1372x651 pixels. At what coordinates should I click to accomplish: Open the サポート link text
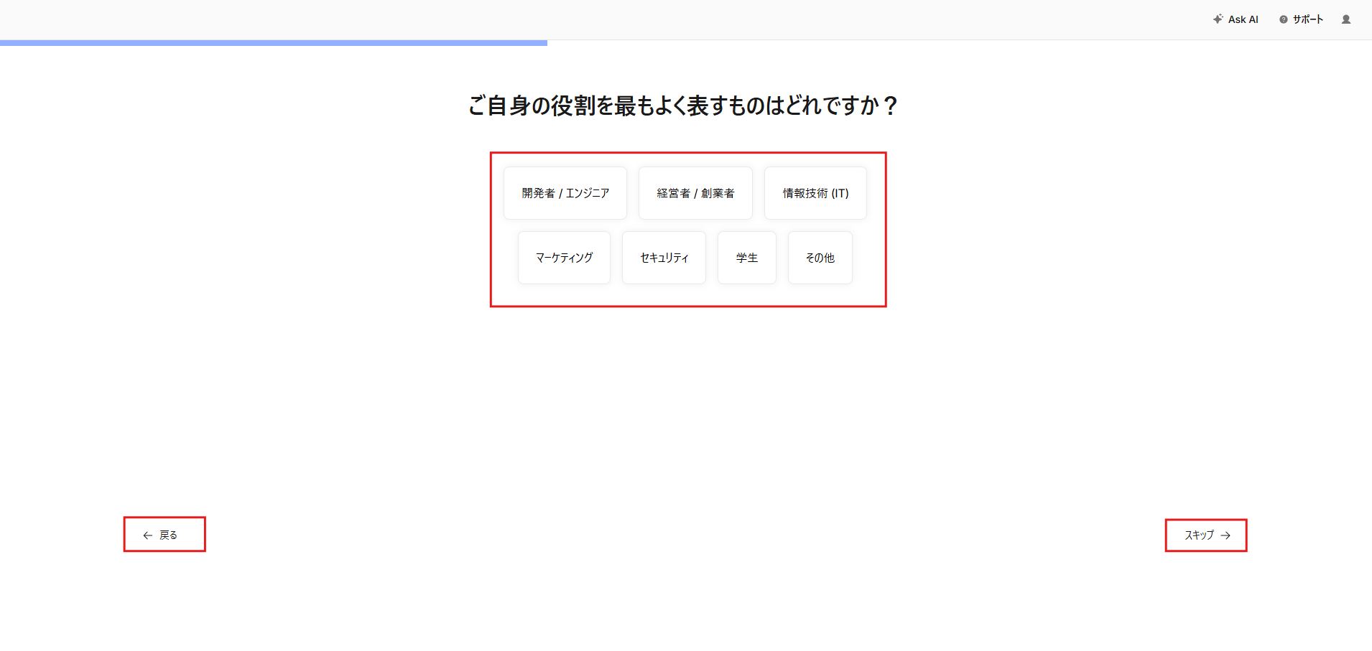pos(1307,19)
